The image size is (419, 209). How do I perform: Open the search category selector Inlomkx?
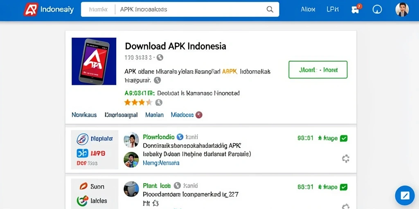[98, 10]
